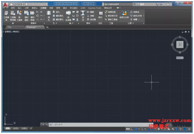Open the application menu red A logo
This screenshot has height=134, width=194.
point(5,5)
